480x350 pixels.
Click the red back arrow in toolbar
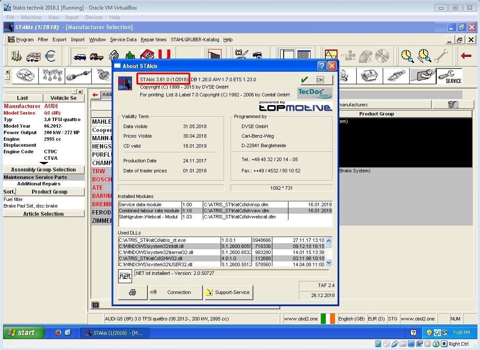click(466, 56)
